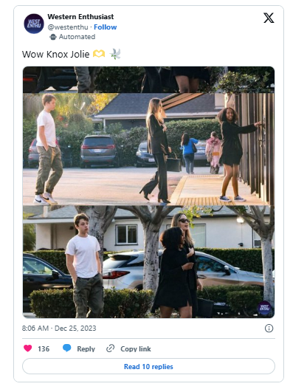Click the @westenthu handle
This screenshot has width=290, height=392.
[68, 27]
